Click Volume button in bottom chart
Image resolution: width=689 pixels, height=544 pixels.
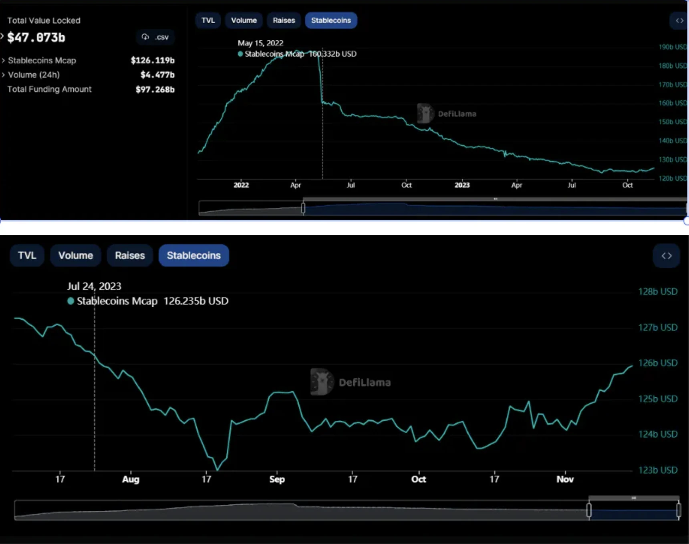point(75,256)
